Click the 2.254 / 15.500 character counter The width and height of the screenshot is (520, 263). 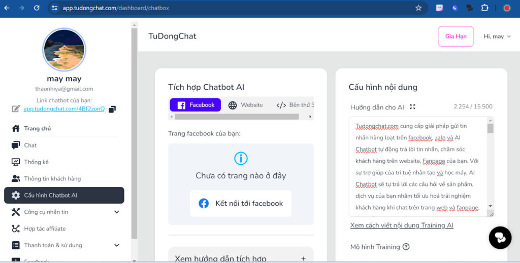473,106
